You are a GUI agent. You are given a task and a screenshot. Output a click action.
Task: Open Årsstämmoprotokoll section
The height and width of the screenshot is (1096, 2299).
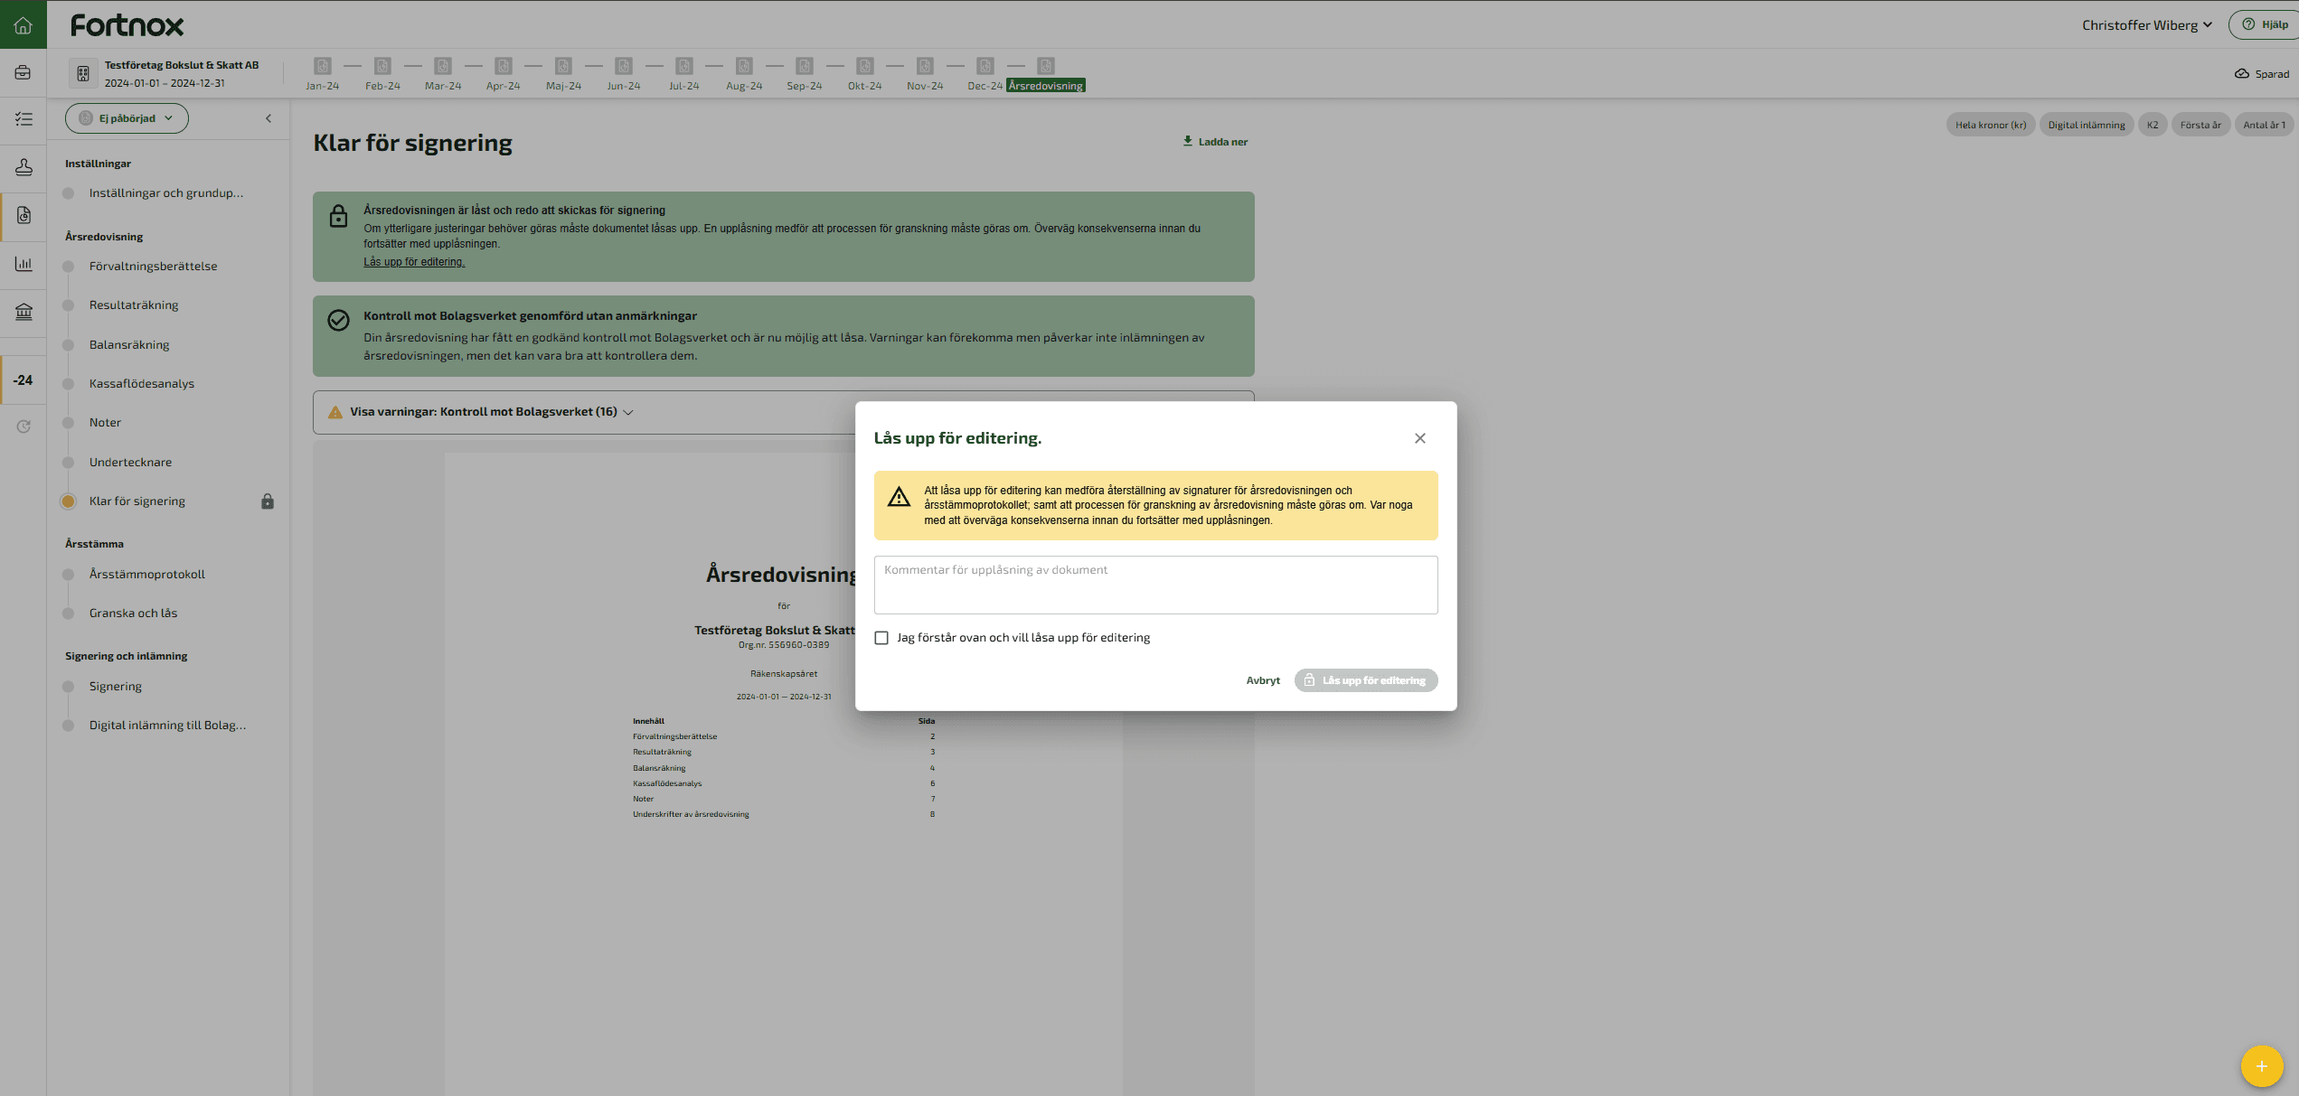tap(147, 575)
